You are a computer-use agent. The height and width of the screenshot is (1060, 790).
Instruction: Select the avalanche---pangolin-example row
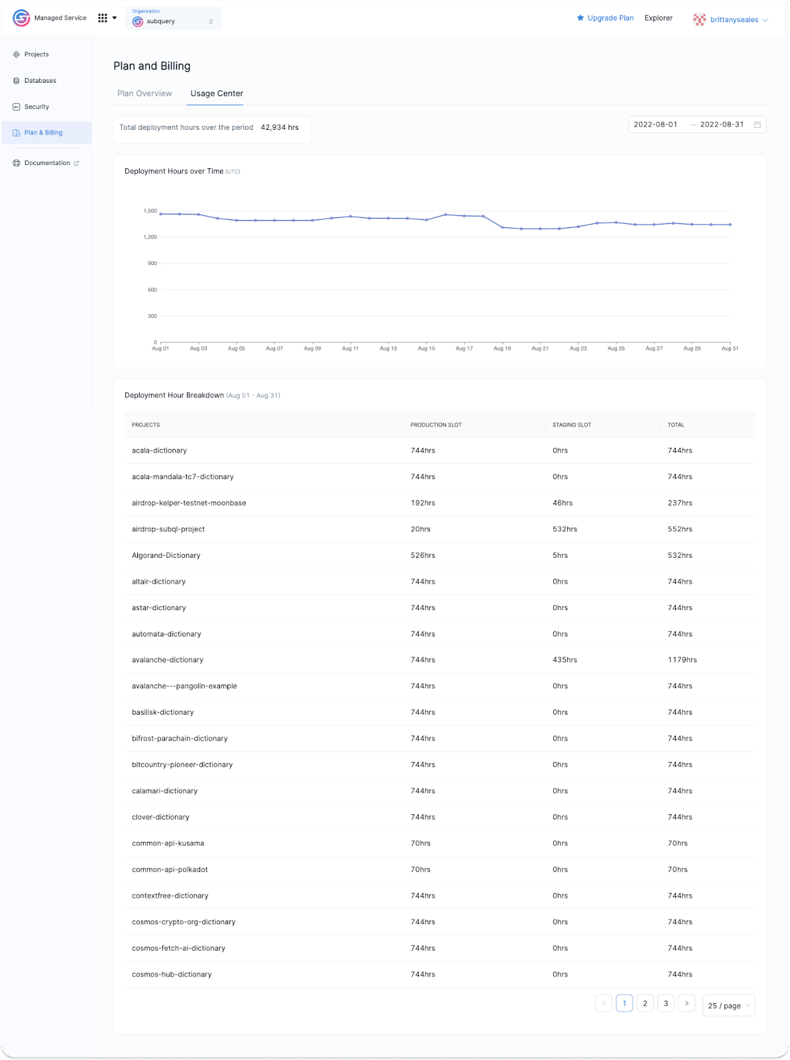[x=440, y=686]
